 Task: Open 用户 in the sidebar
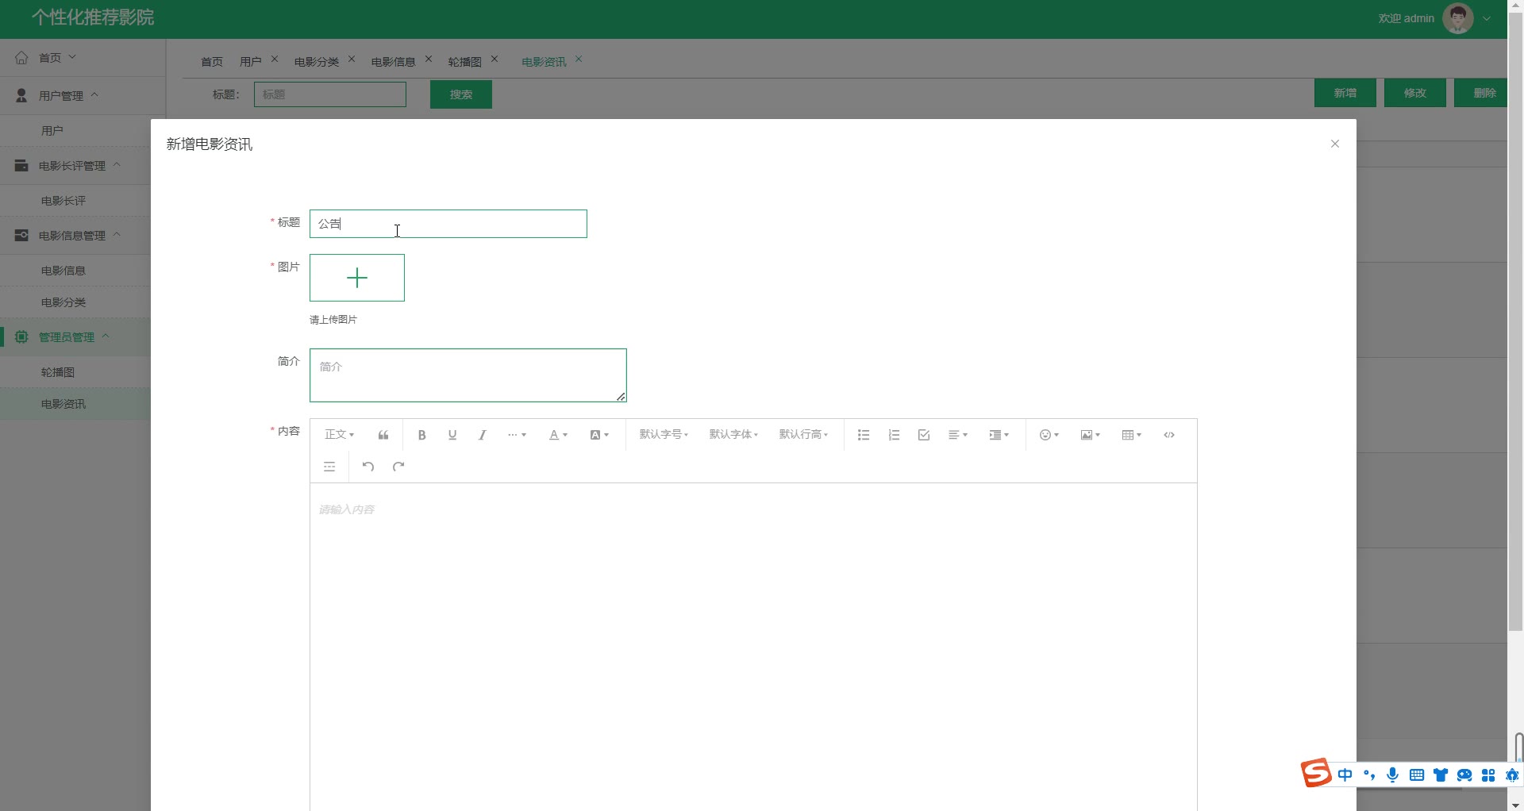pos(75,131)
